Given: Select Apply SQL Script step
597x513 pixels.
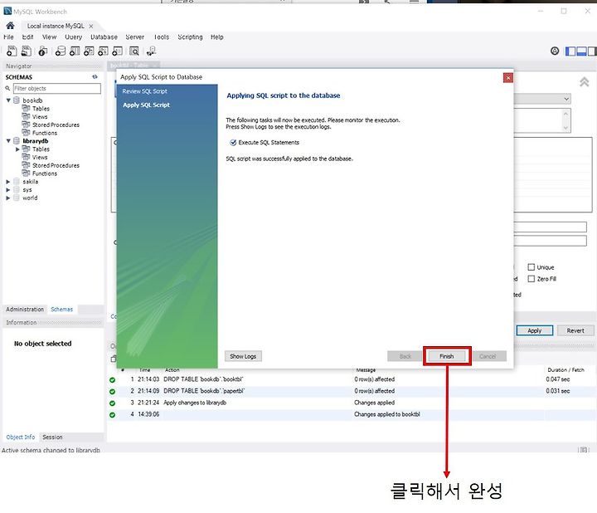Looking at the screenshot, I should pos(146,105).
